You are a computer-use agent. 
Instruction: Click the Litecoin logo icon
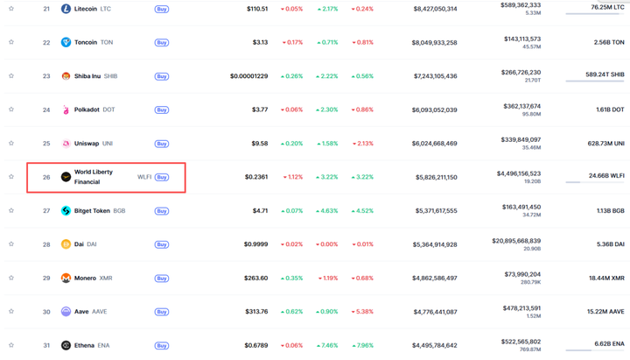pyautogui.click(x=66, y=9)
